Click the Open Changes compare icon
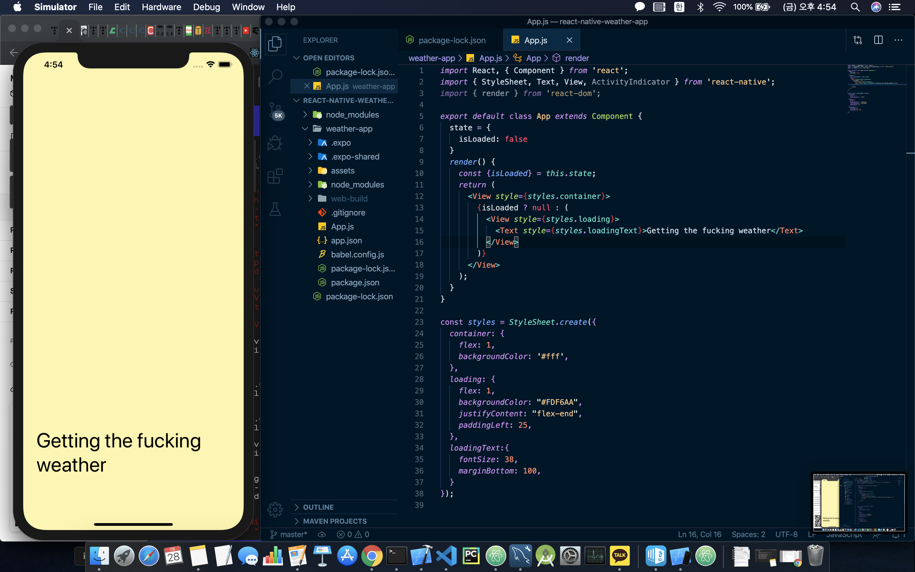Viewport: 915px width, 572px height. tap(858, 40)
